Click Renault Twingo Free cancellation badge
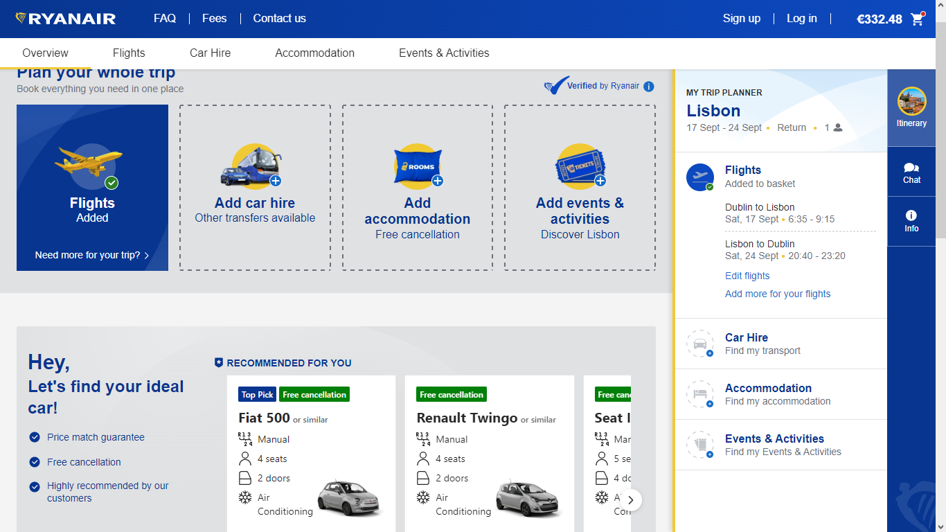The height and width of the screenshot is (532, 946). [452, 394]
